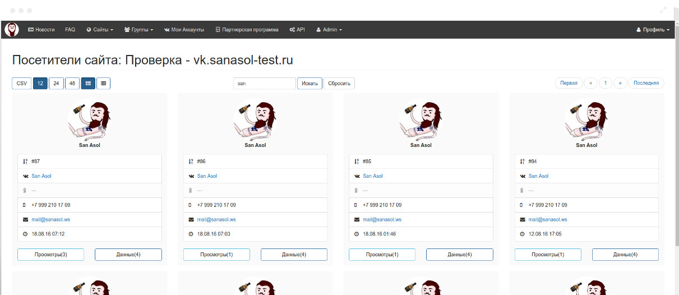Open the FAQ page
Image resolution: width=679 pixels, height=295 pixels.
70,30
